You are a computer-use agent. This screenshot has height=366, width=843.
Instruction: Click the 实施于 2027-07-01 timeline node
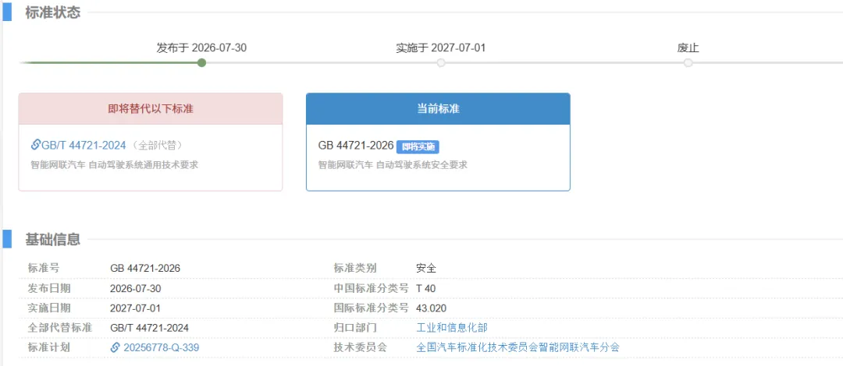pos(441,63)
